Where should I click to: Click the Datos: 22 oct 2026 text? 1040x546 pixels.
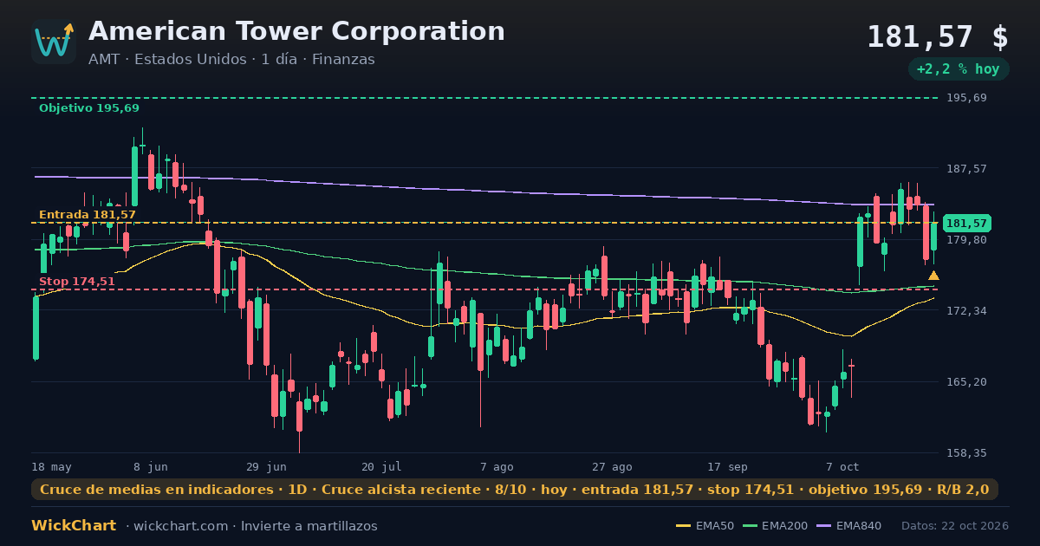click(955, 526)
